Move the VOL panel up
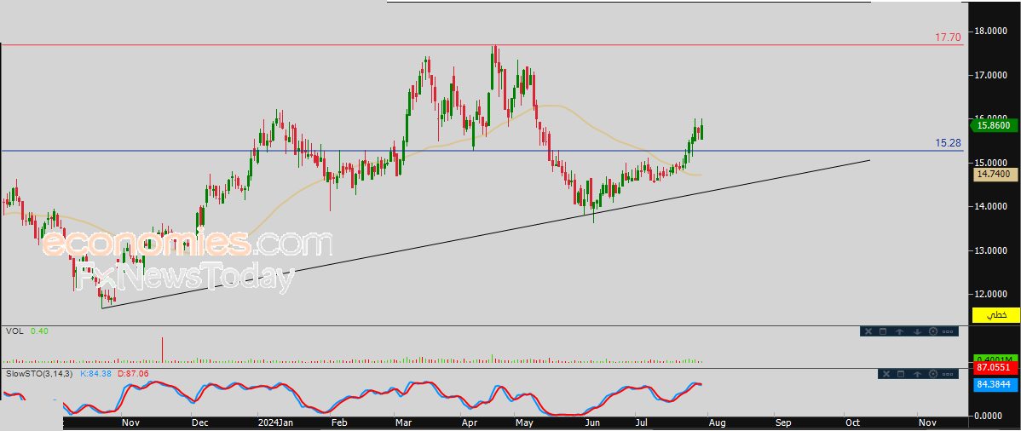 [899, 331]
